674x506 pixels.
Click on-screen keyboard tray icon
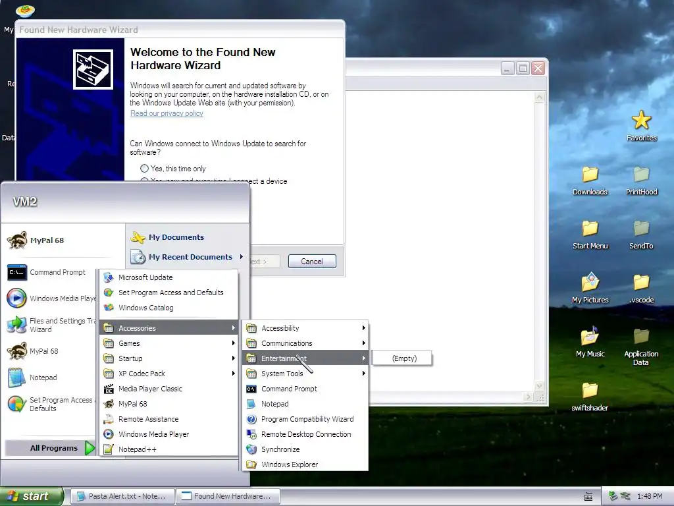click(588, 497)
